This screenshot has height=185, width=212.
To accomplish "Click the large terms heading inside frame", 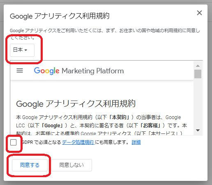I will click(76, 104).
